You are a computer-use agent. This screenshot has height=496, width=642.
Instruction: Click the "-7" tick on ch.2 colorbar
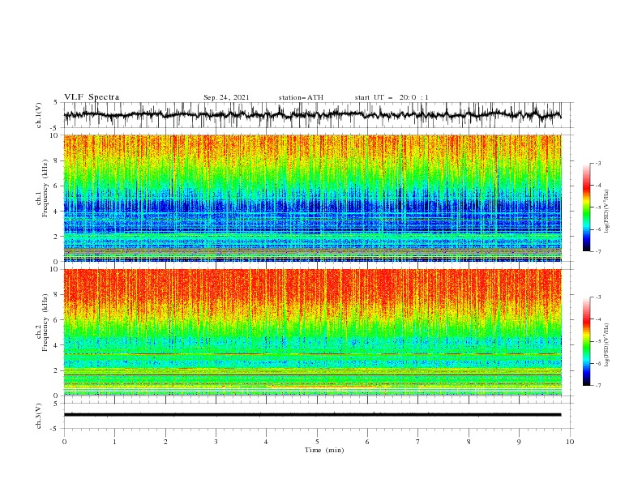598,386
